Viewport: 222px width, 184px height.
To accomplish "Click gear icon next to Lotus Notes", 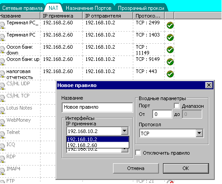I will [x=2, y=110].
